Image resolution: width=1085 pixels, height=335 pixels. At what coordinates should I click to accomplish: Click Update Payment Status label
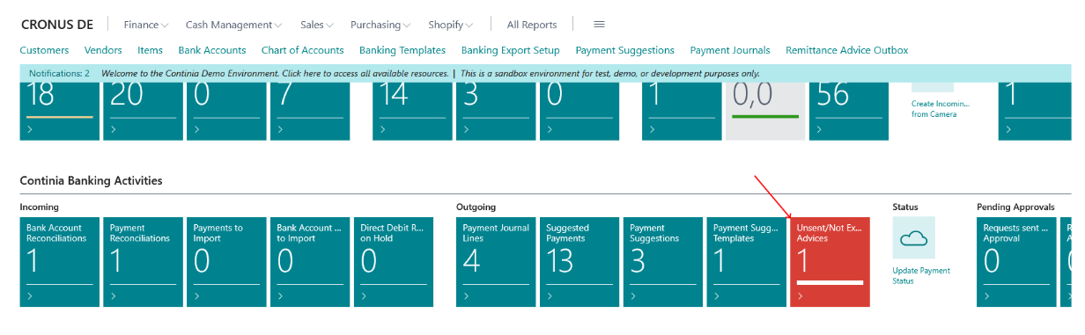(921, 275)
